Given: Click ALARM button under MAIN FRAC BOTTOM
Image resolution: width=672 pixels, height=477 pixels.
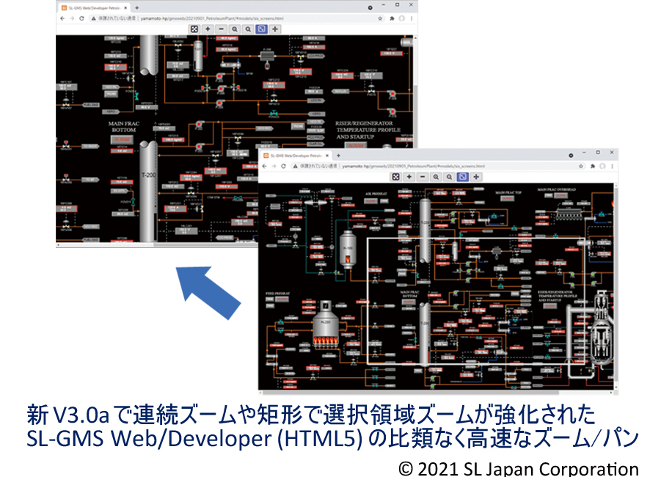Looking at the screenshot, I should pos(122,139).
